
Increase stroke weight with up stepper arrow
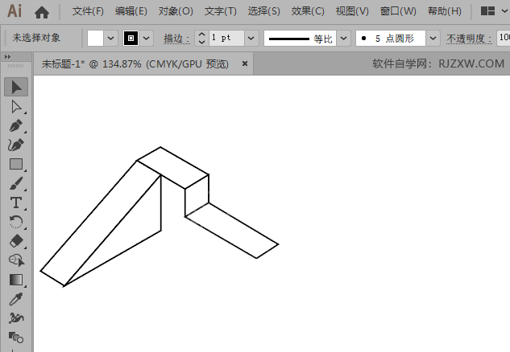click(201, 35)
